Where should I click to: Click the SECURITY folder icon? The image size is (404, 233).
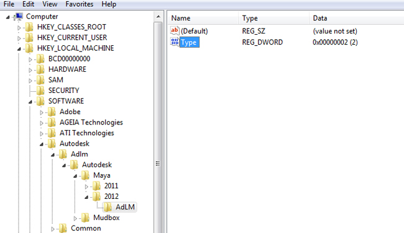[x=40, y=90]
